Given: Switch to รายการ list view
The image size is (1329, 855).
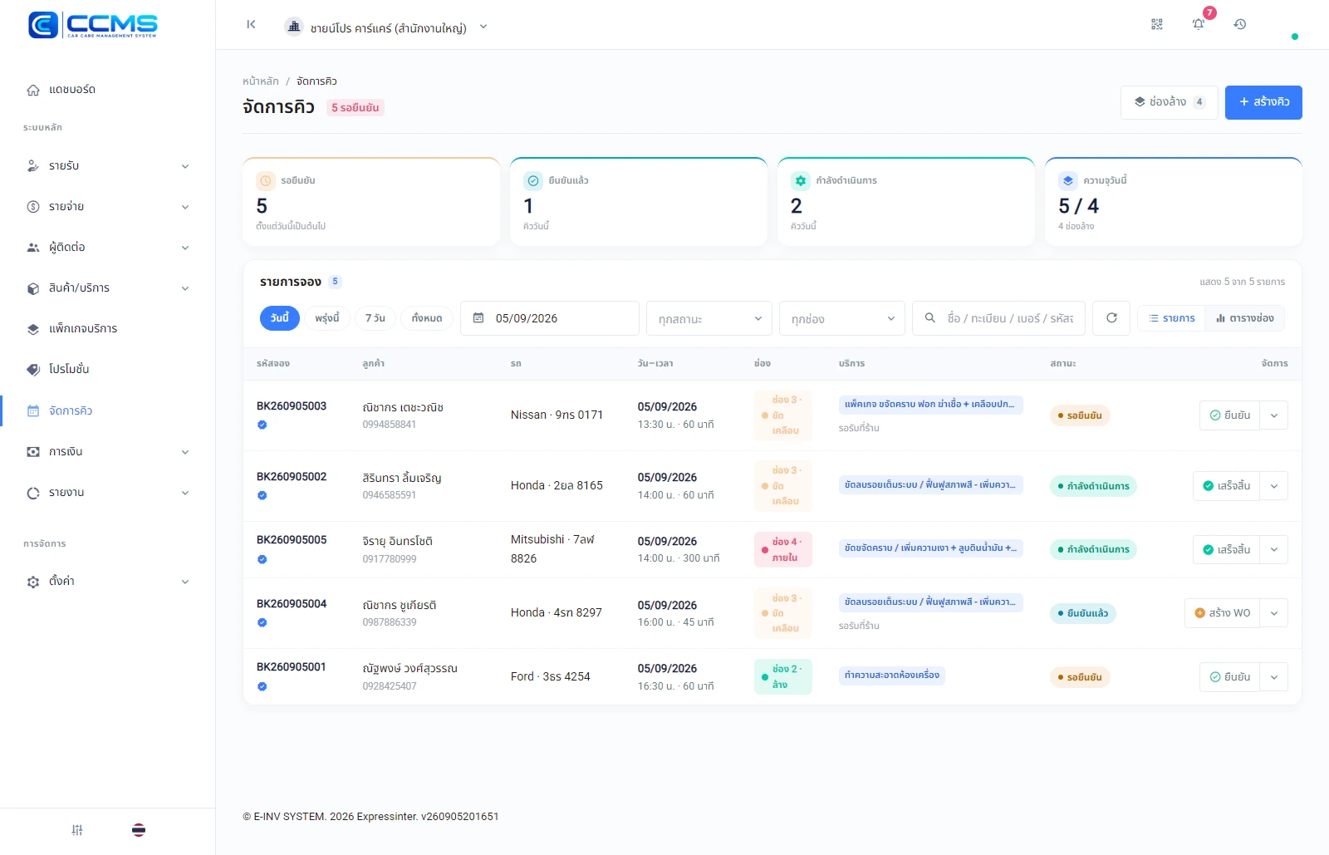Looking at the screenshot, I should (x=1171, y=318).
